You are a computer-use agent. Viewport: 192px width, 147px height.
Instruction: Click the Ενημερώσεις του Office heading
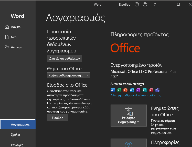tap(165, 111)
